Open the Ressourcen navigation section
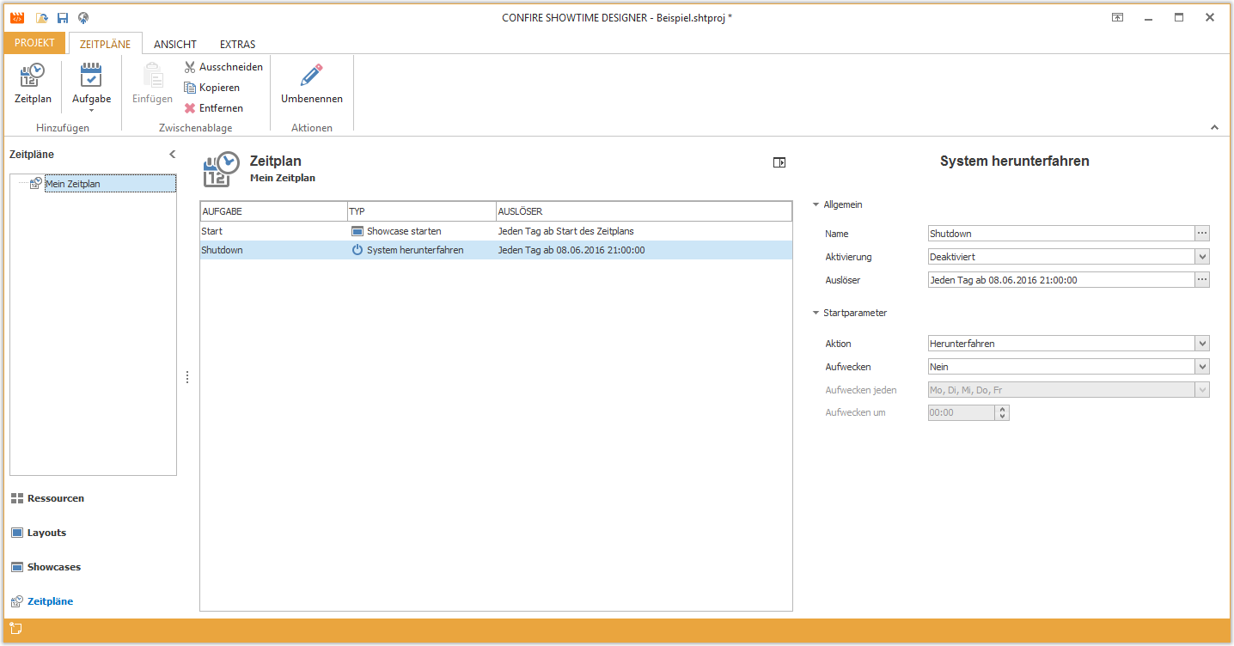 tap(47, 498)
